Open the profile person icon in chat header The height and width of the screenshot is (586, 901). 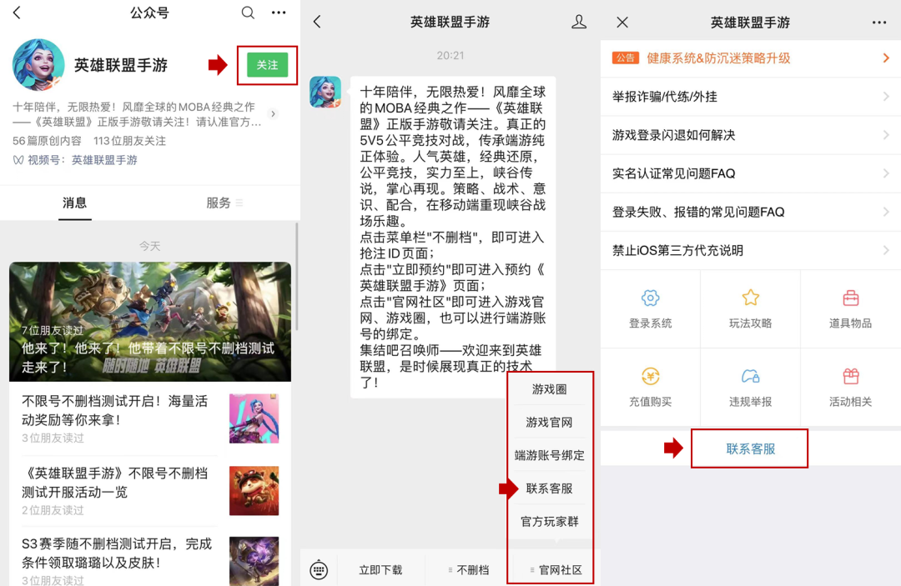pyautogui.click(x=579, y=23)
